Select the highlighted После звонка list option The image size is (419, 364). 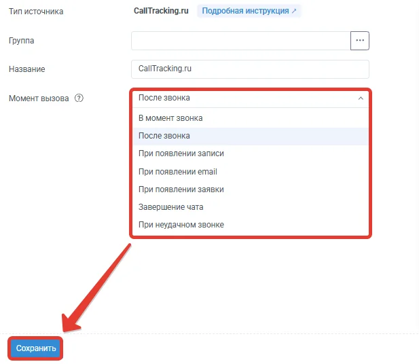pyautogui.click(x=251, y=136)
